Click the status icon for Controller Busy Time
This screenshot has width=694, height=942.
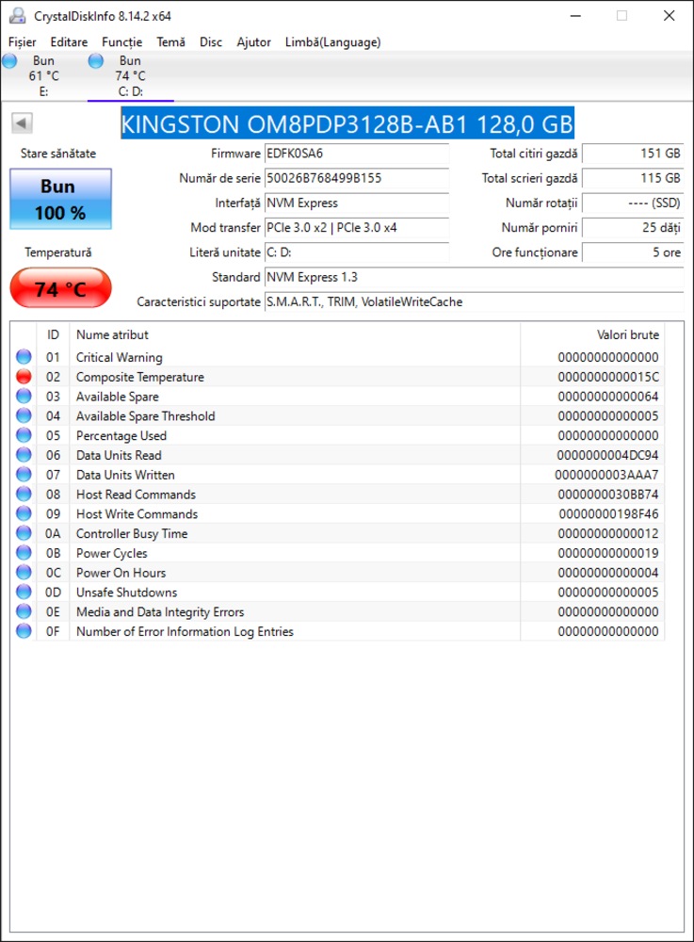[x=24, y=533]
